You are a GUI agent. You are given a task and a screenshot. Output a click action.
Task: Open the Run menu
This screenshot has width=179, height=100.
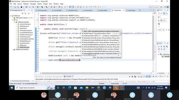coord(50,4)
